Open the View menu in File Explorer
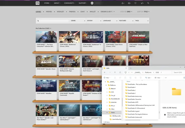 pyautogui.click(x=158, y=78)
